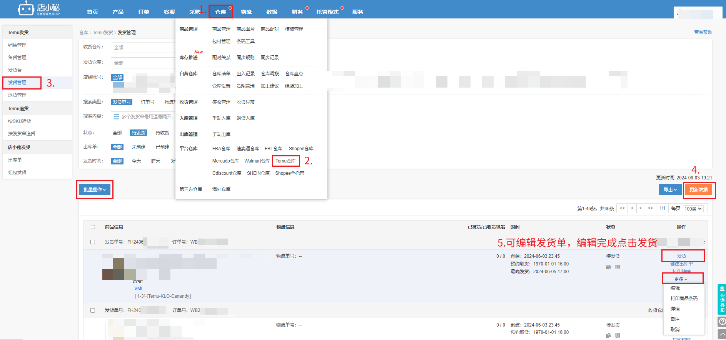The height and width of the screenshot is (340, 726).
Task: Tick checkbox for second shipment order WB2
Action: [93, 310]
